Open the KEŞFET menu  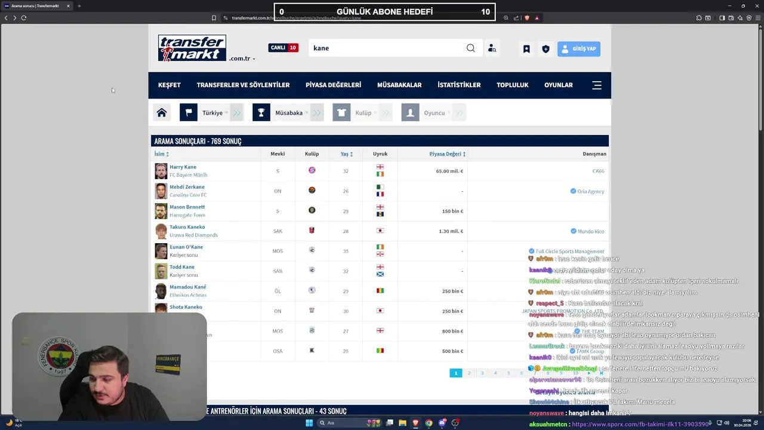point(170,85)
